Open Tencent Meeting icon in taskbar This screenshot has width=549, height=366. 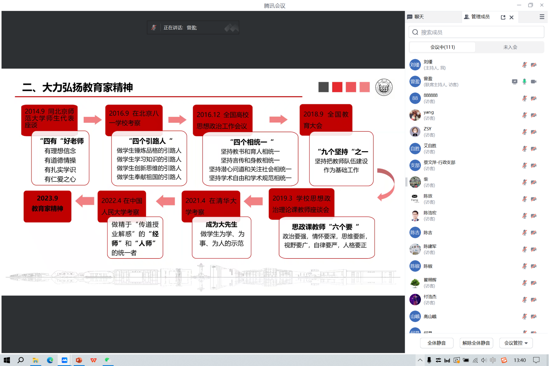64,360
